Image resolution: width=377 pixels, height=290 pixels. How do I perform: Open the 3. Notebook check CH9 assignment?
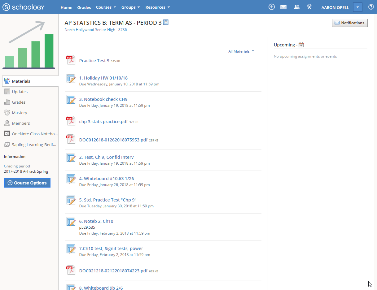click(103, 99)
